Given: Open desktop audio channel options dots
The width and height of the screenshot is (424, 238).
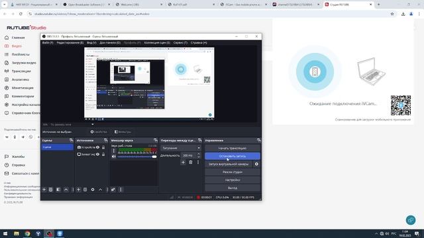Looking at the screenshot, I should coord(113,151).
